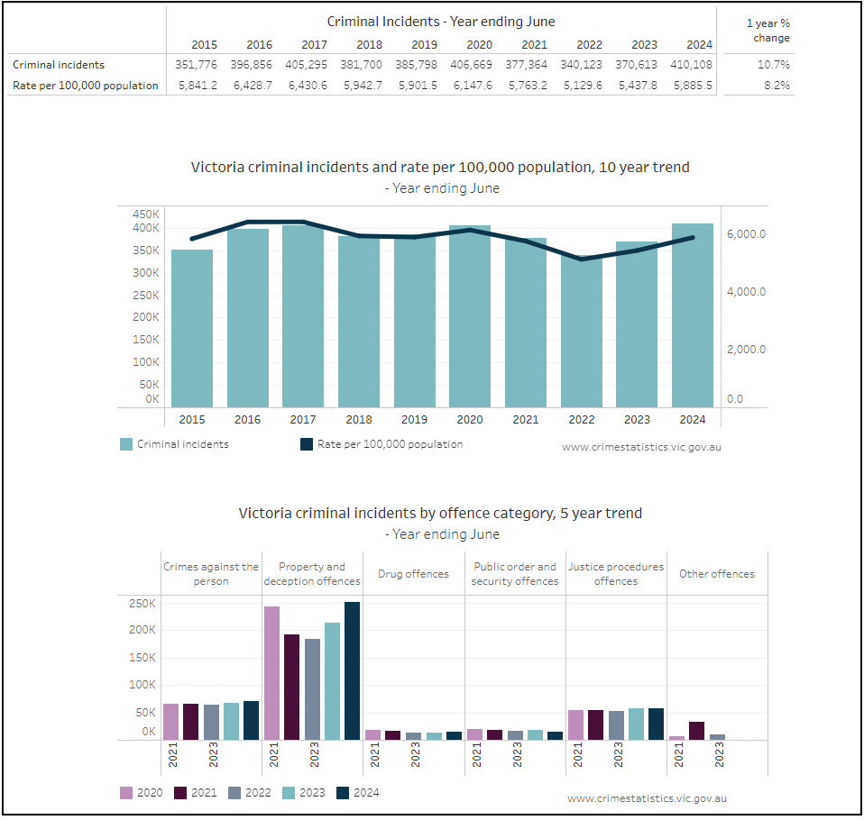The height and width of the screenshot is (820, 864).
Task: Open crimestatistics link below the offence category chart
Action: (647, 798)
